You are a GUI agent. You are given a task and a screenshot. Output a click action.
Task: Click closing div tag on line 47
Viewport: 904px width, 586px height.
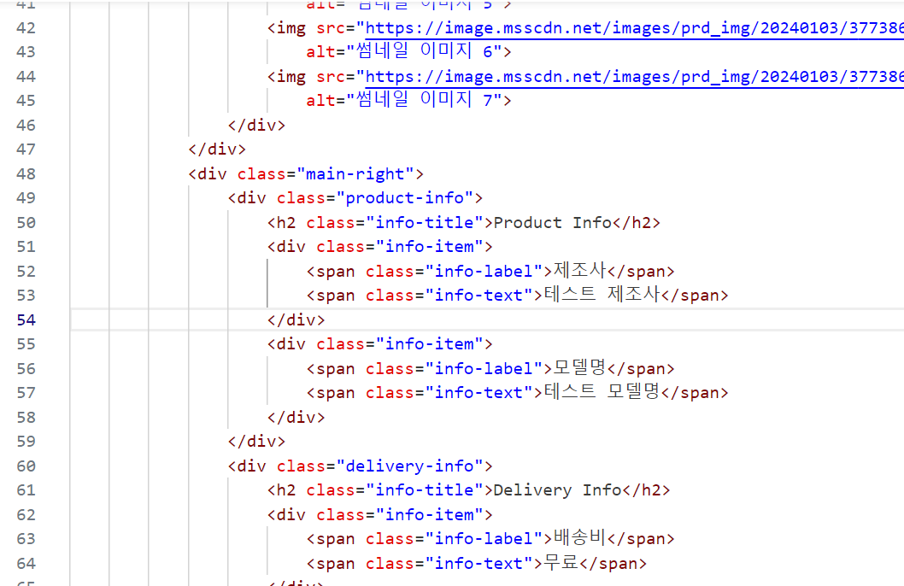[x=217, y=149]
